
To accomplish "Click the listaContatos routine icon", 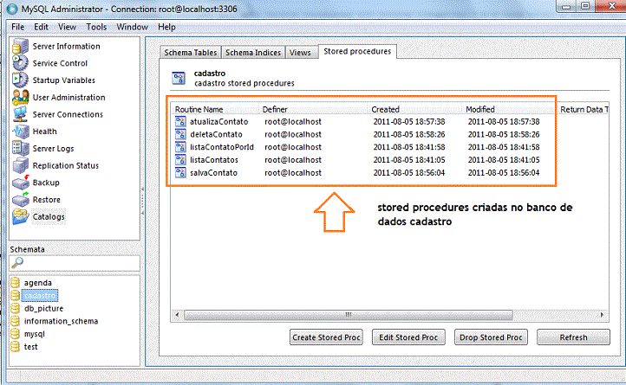I will pyautogui.click(x=180, y=159).
